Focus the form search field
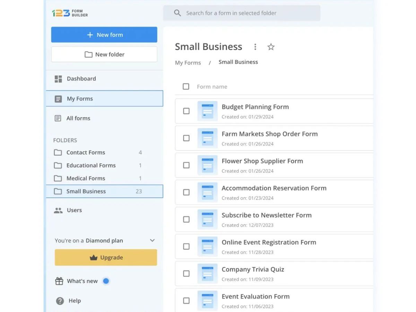Image resolution: width=416 pixels, height=312 pixels. coord(242,13)
